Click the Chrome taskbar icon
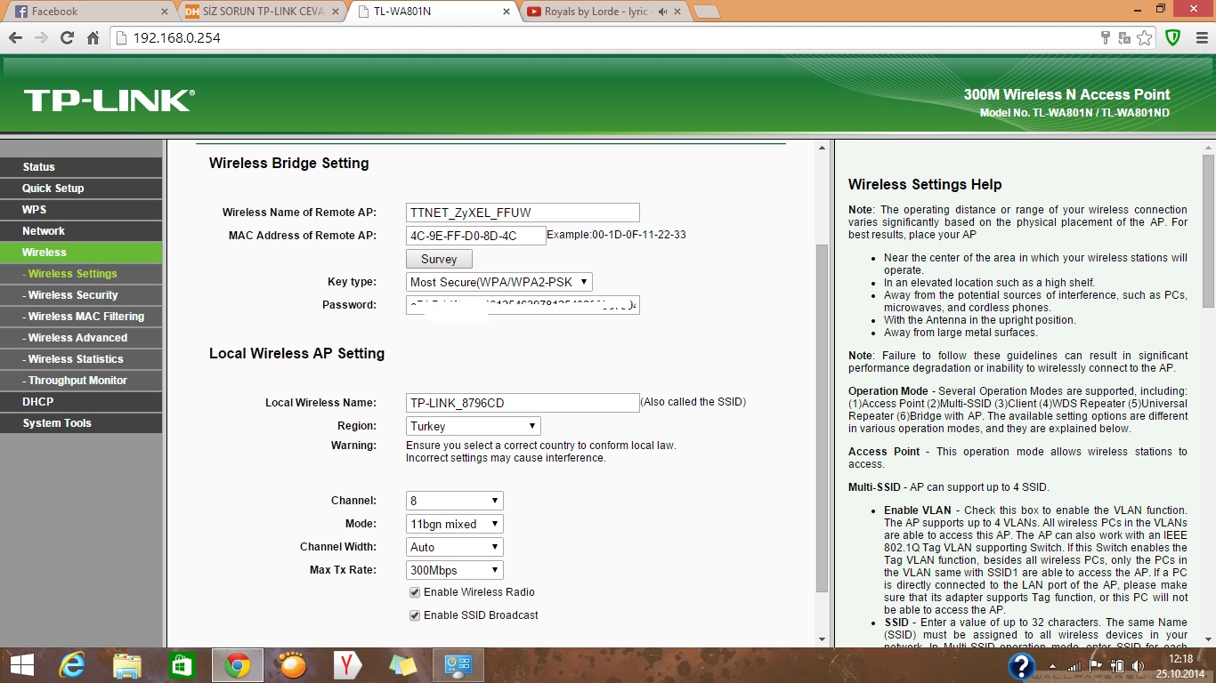This screenshot has height=683, width=1216. point(237,665)
